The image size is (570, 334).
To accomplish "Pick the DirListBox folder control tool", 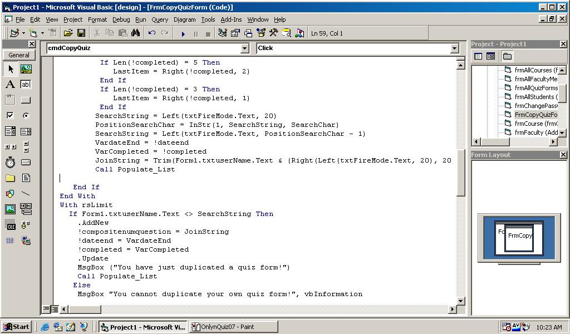I will click(x=11, y=178).
